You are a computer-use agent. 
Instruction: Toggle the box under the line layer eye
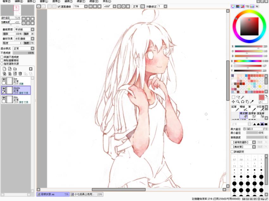[x=3, y=83]
